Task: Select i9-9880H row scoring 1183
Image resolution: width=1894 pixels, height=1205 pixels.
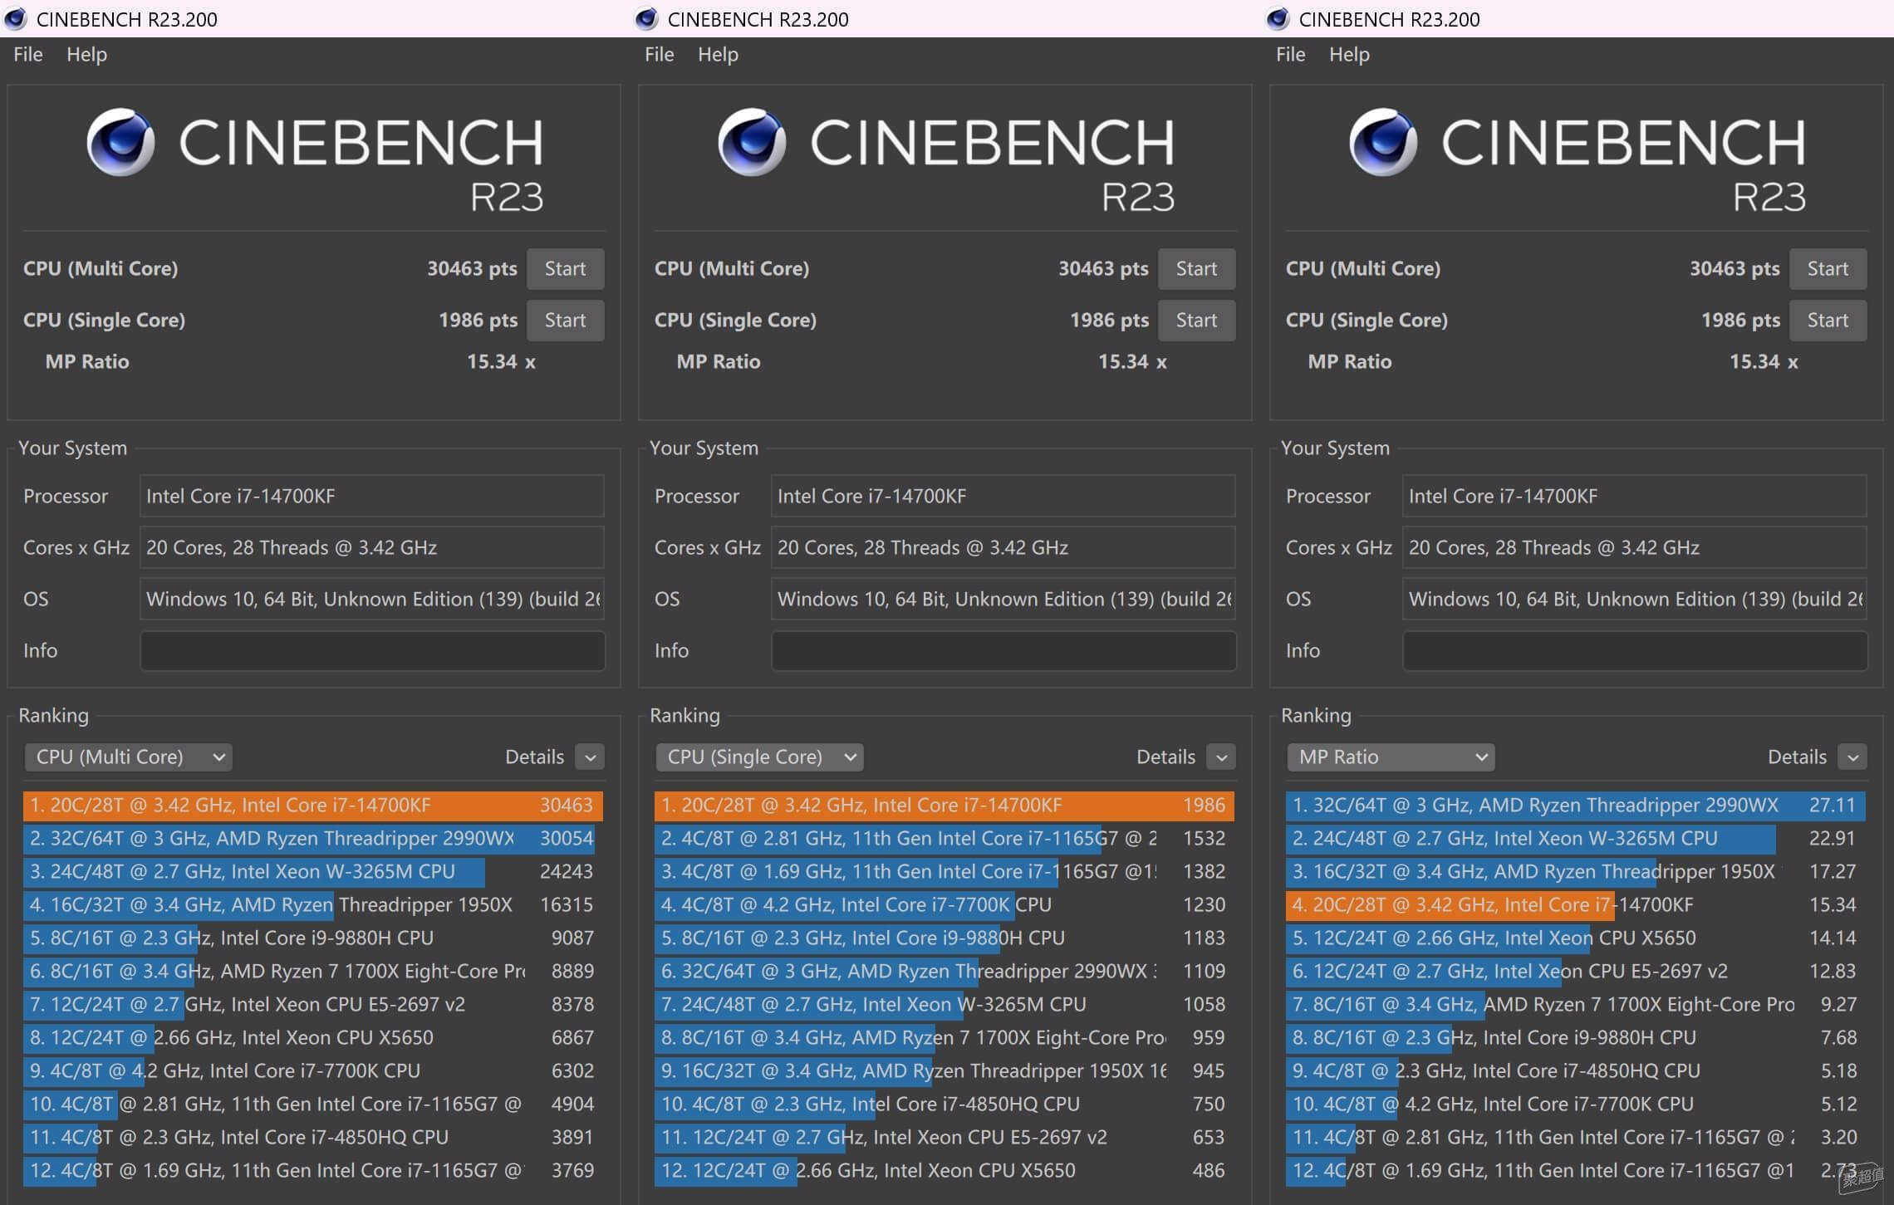Action: [x=945, y=938]
